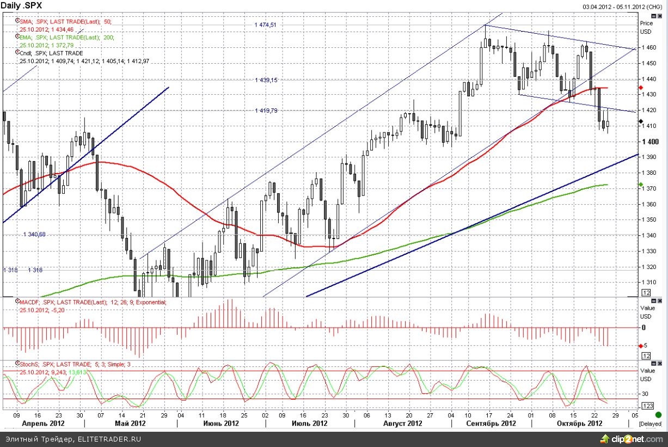Click the clock icon beside the EMA legend
668x447 pixels.
pyautogui.click(x=17, y=36)
